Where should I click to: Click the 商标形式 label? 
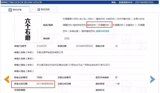tap(100, 90)
